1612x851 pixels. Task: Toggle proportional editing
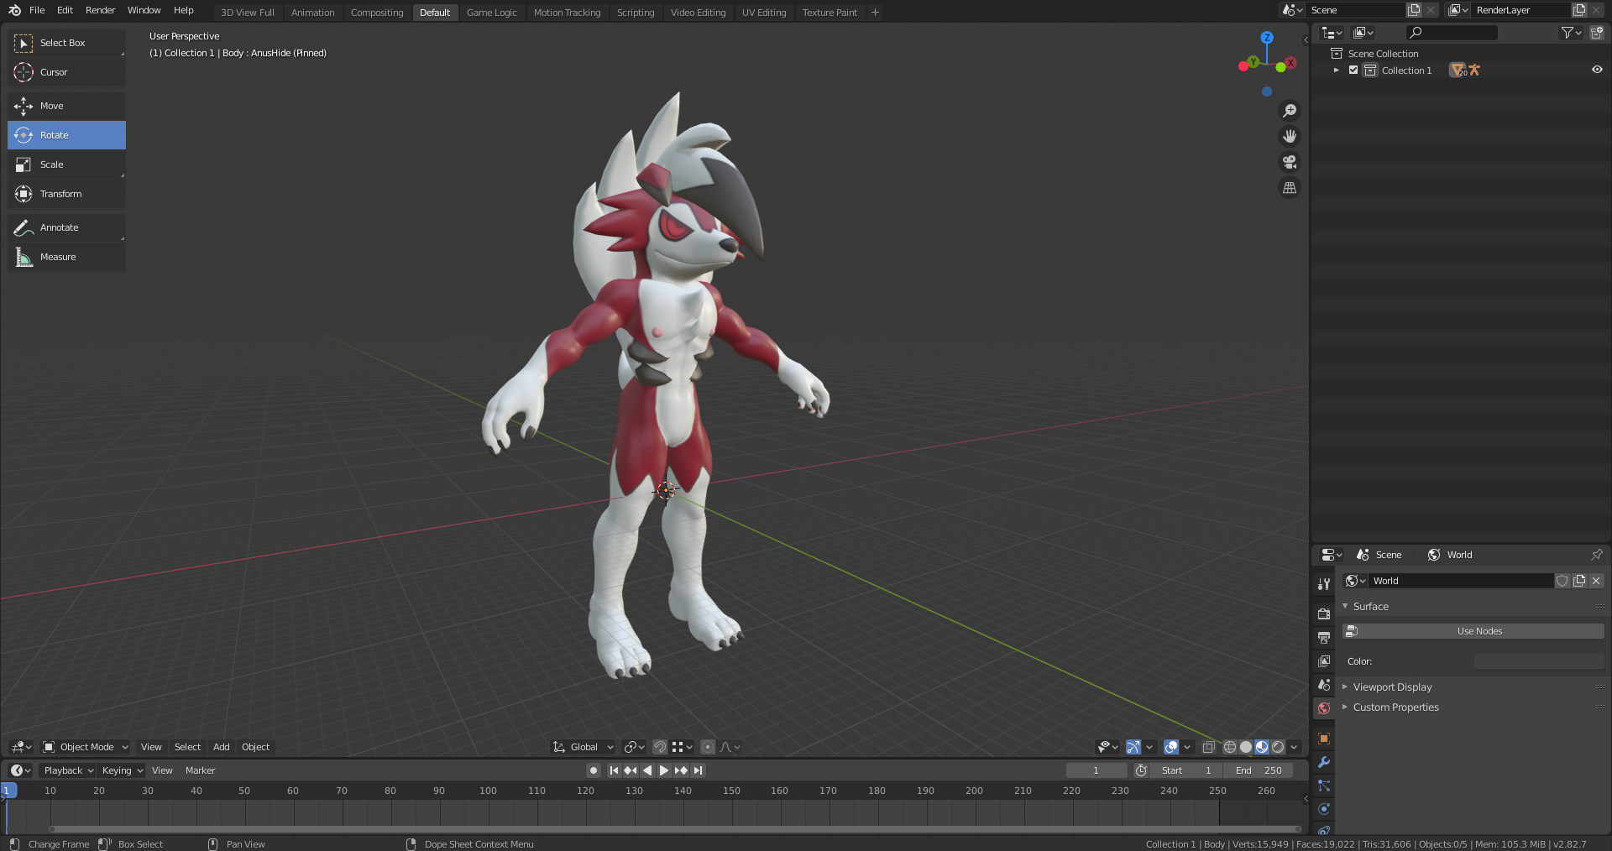tap(708, 747)
